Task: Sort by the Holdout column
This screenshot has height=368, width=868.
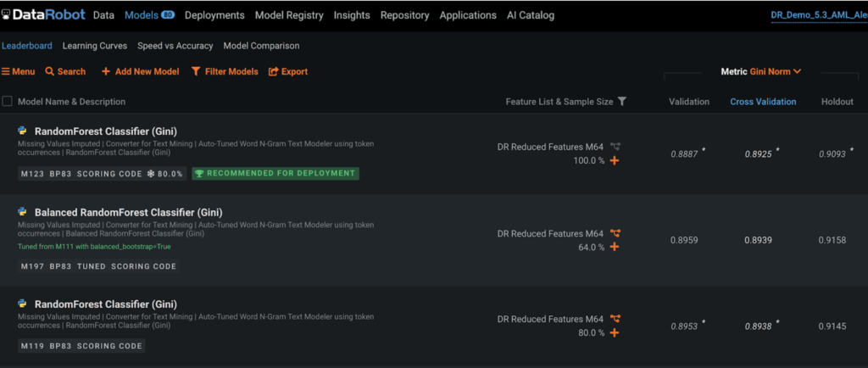Action: click(x=837, y=102)
